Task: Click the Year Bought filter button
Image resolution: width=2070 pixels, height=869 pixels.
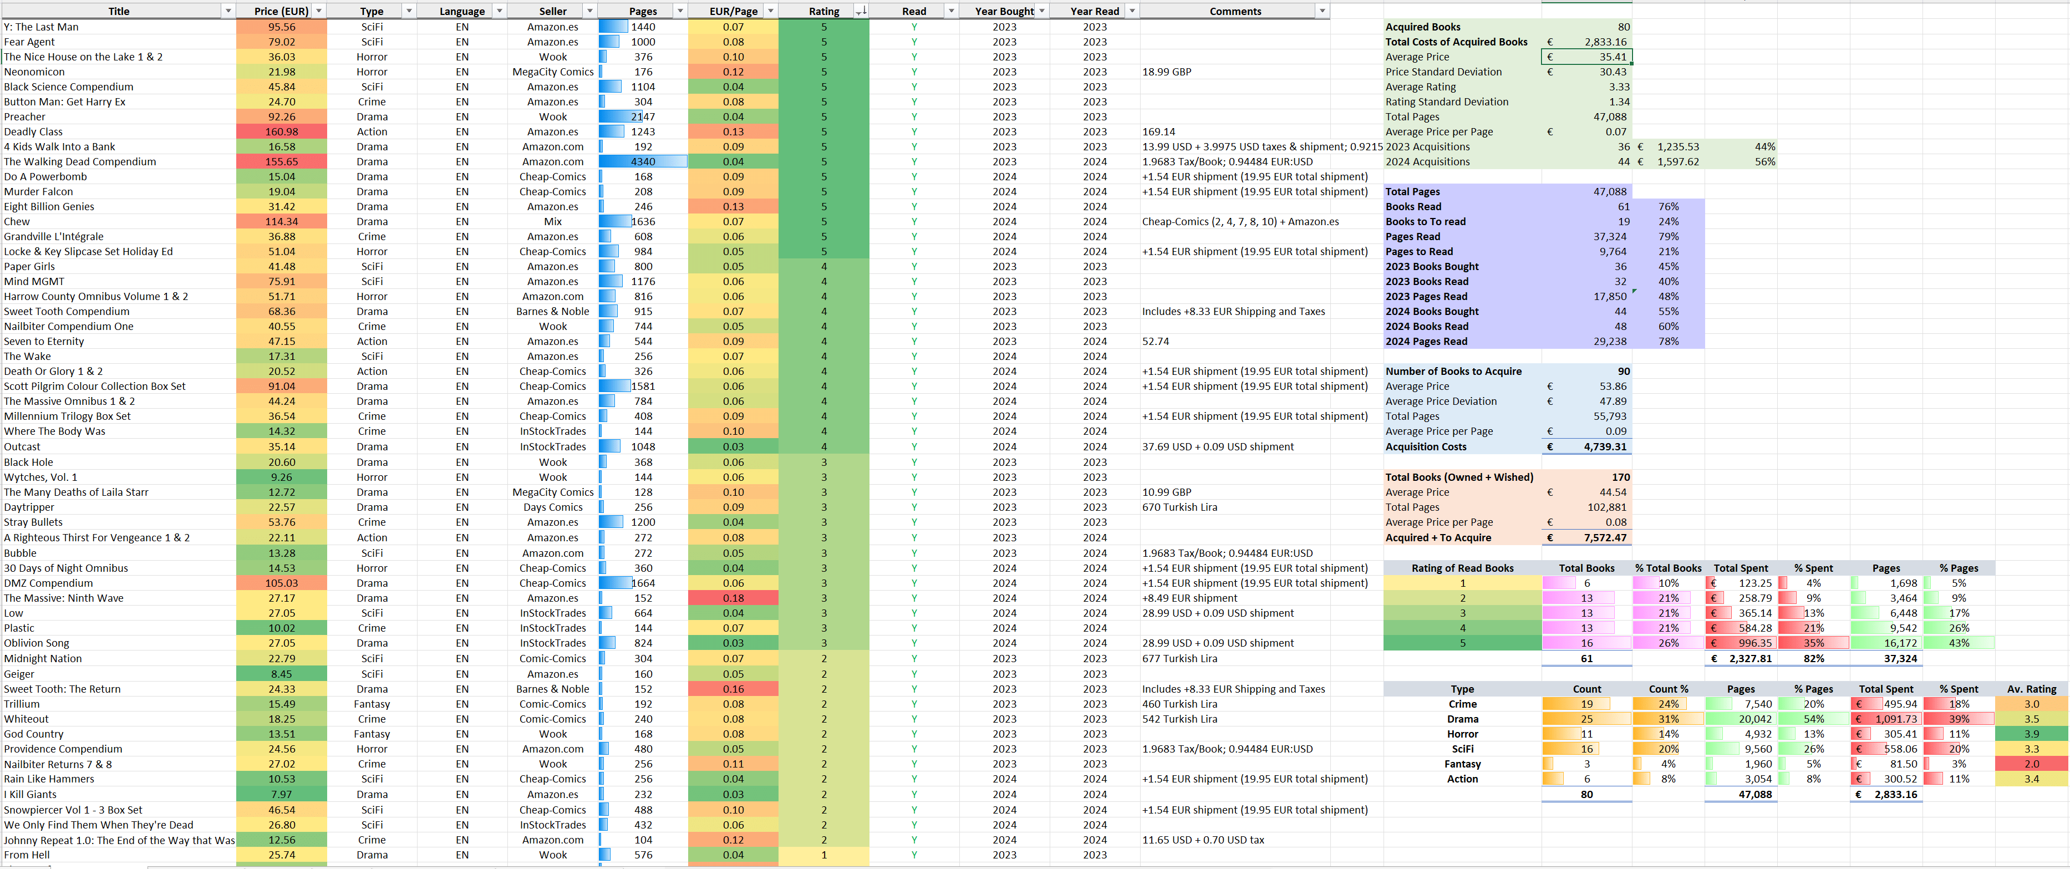Action: click(1042, 11)
